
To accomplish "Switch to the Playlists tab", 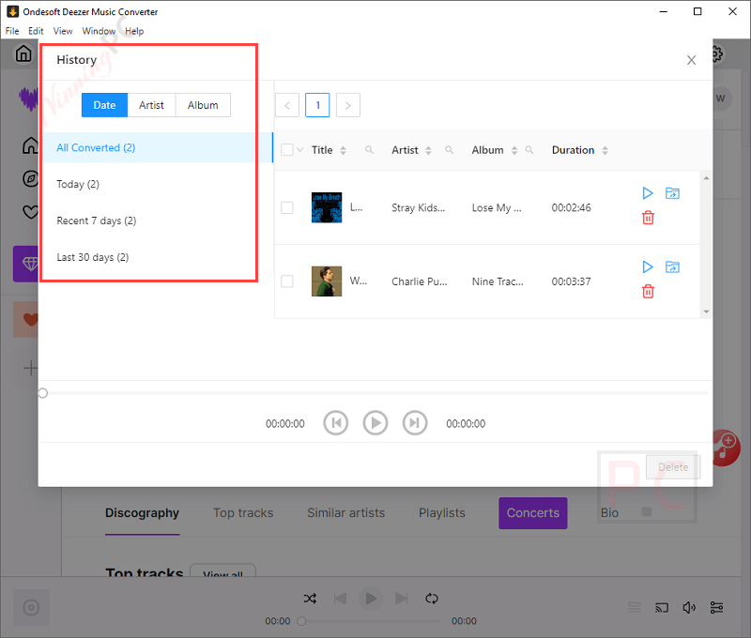I will point(441,513).
